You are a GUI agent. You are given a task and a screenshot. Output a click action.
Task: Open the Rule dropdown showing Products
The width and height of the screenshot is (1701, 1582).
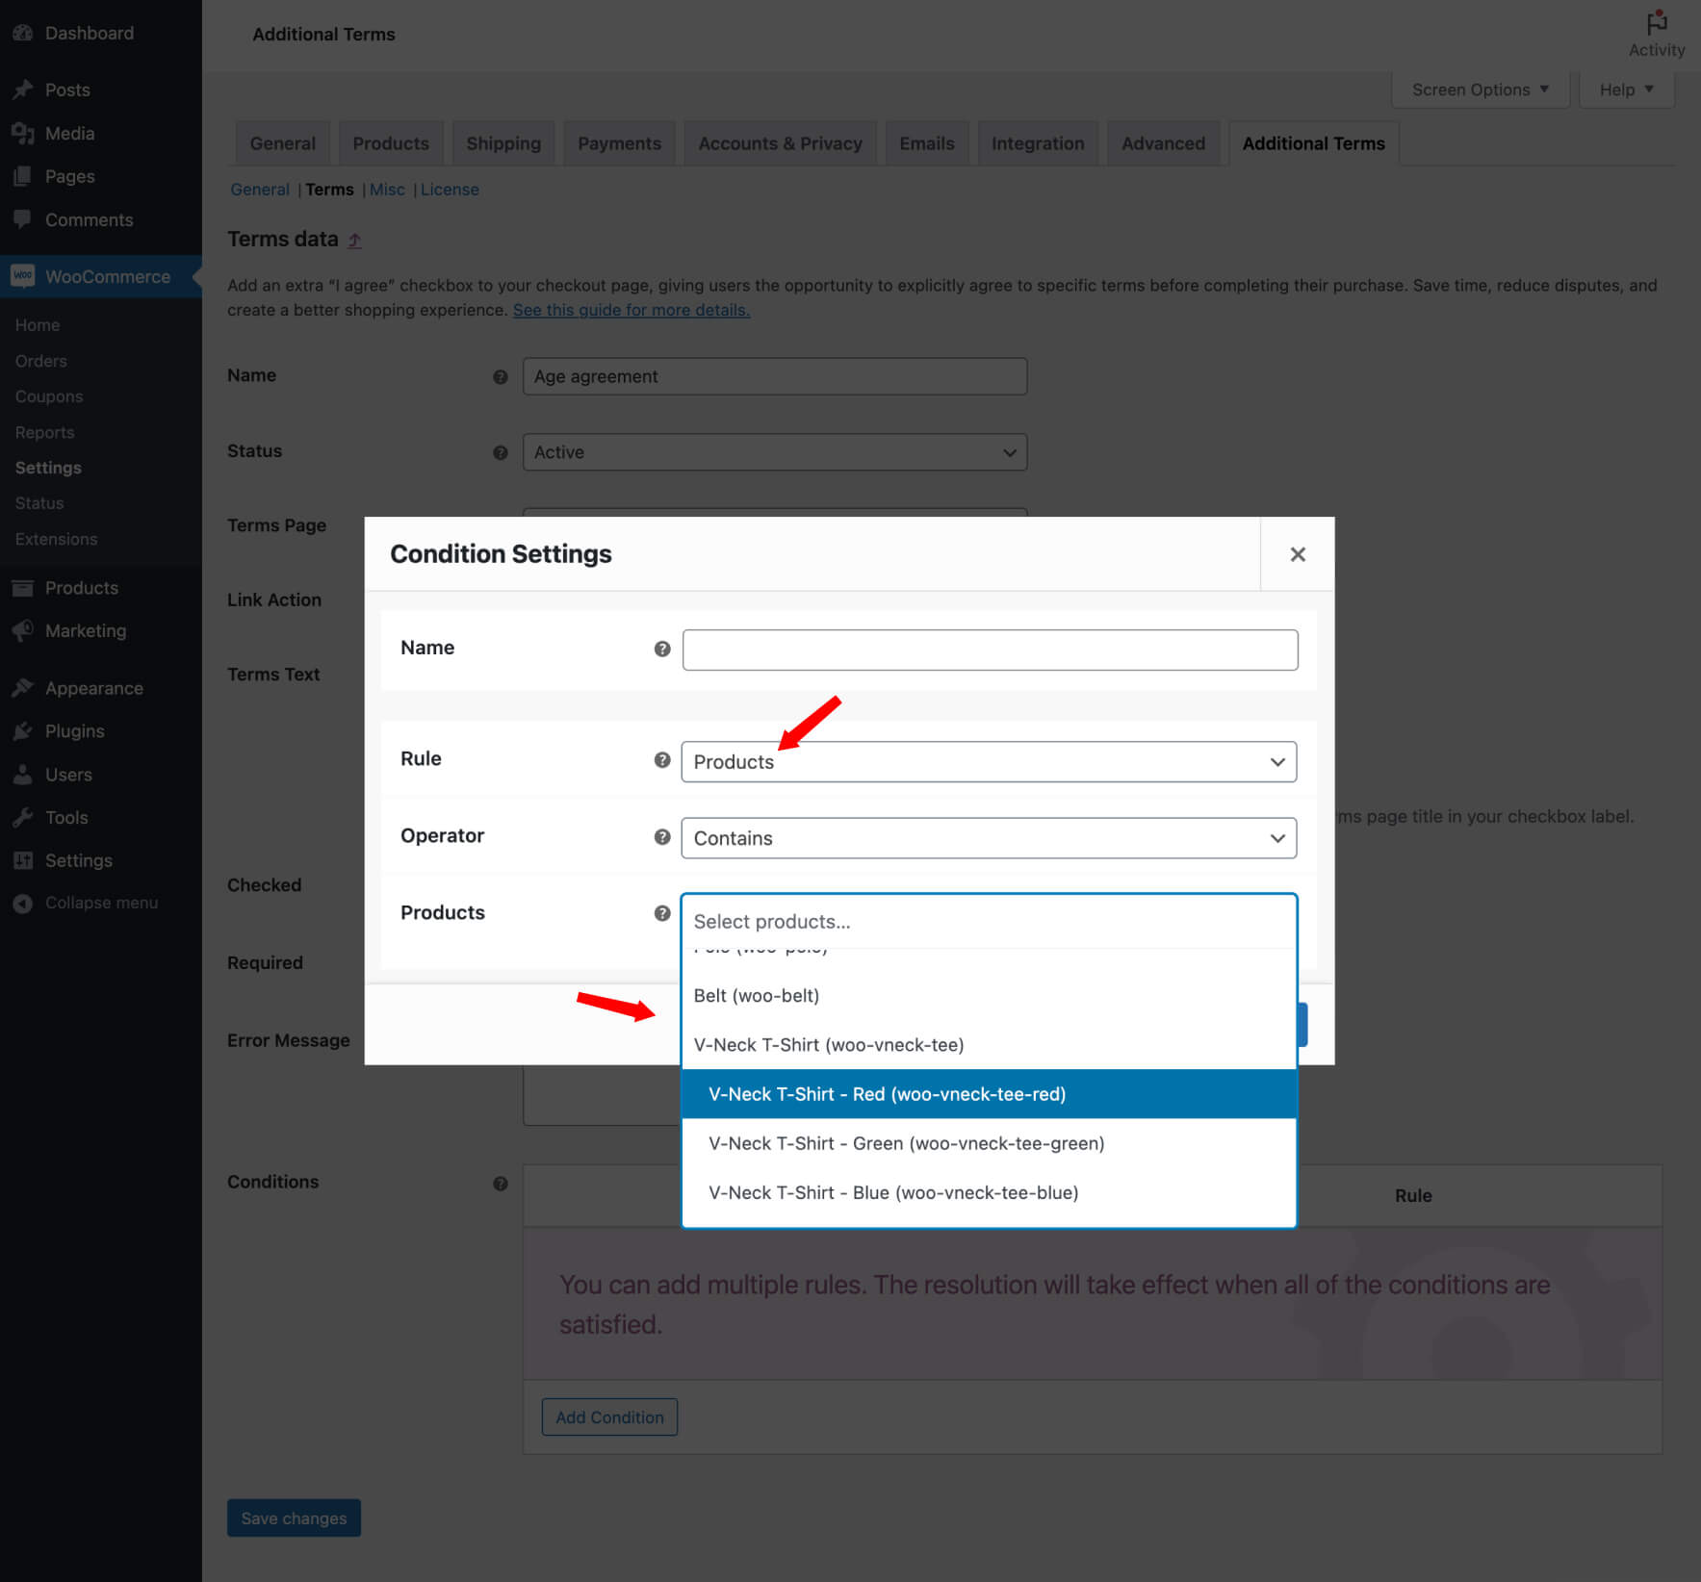[x=989, y=761]
